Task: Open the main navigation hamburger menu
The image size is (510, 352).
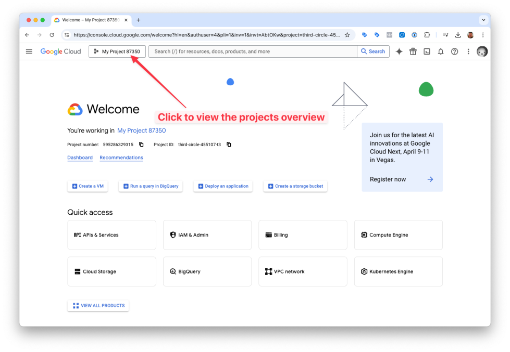Action: coord(29,51)
